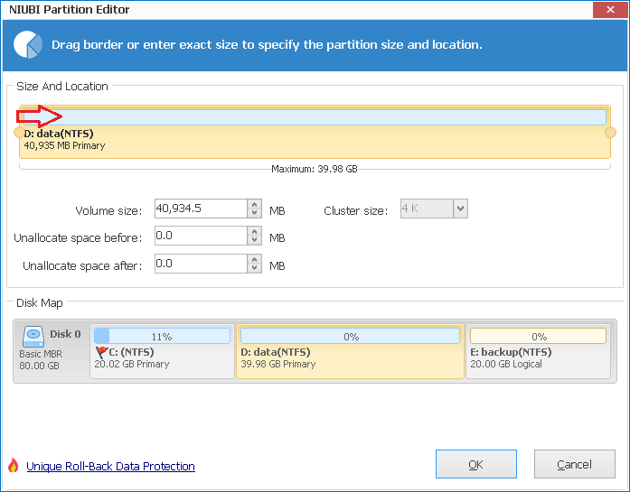This screenshot has height=492, width=630.
Task: Open the Cluster size dropdown
Action: (460, 209)
